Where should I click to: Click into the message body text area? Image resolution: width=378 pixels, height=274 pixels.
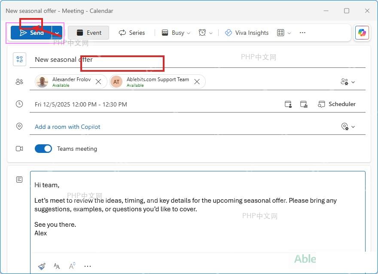[x=198, y=212]
